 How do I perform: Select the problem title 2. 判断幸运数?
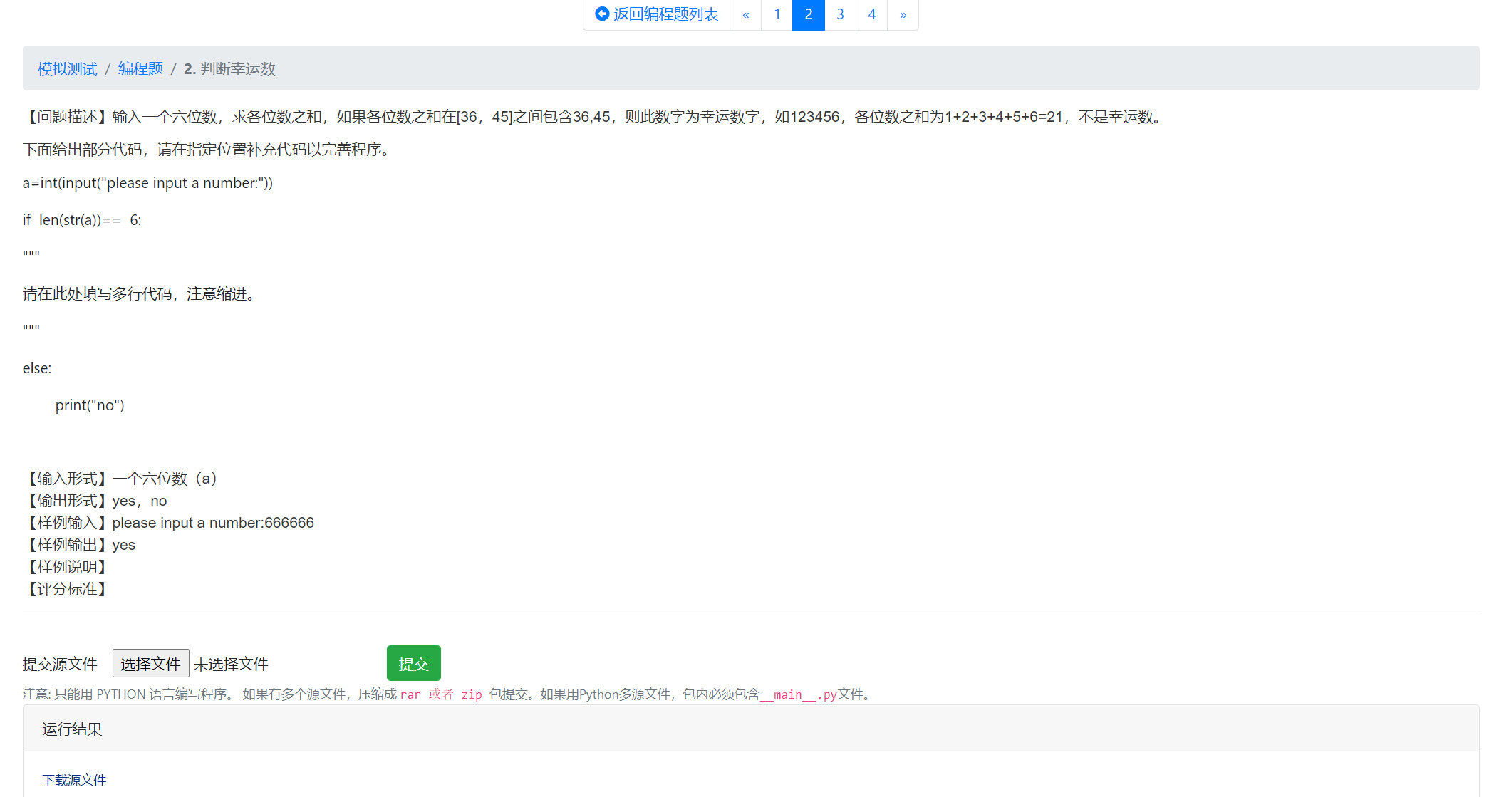coord(229,69)
